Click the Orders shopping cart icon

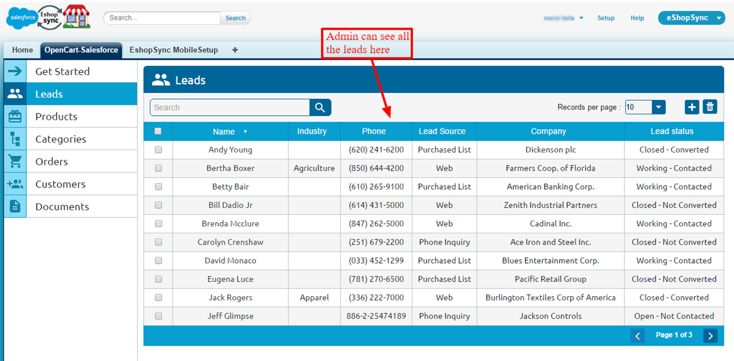[x=15, y=162]
